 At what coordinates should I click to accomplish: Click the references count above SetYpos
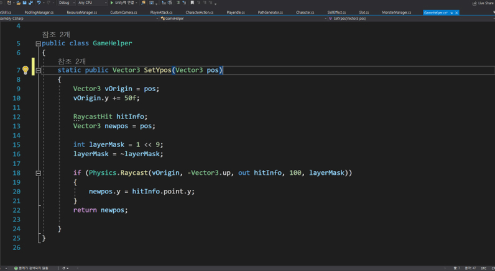[72, 61]
